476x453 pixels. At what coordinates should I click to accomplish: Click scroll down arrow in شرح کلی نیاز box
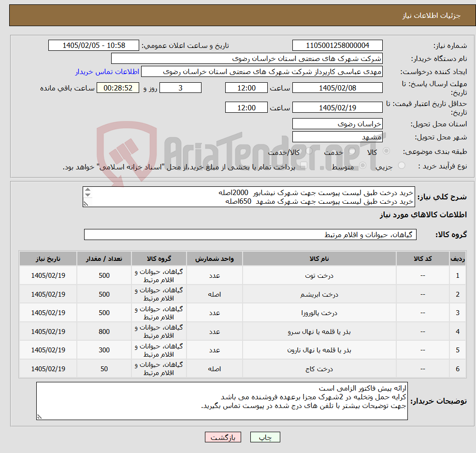coord(88,195)
